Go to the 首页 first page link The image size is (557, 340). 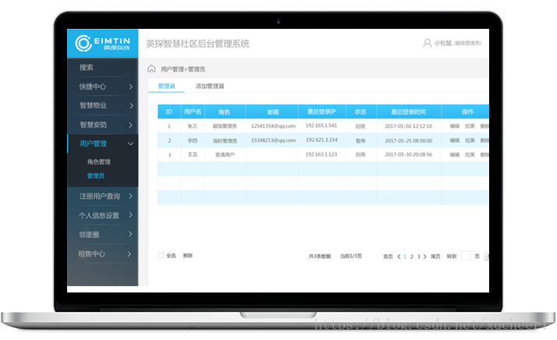pos(388,256)
